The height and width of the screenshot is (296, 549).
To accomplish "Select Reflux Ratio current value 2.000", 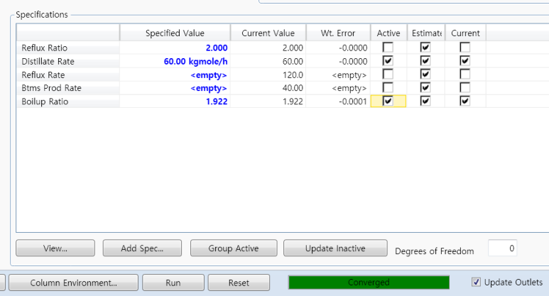I will 268,48.
